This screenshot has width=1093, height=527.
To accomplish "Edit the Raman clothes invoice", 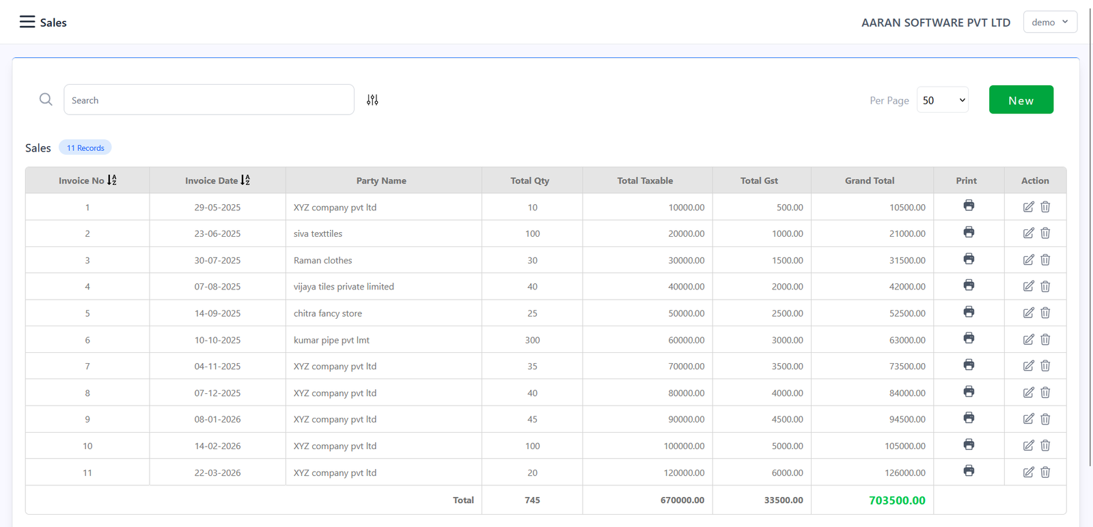I will tap(1028, 260).
